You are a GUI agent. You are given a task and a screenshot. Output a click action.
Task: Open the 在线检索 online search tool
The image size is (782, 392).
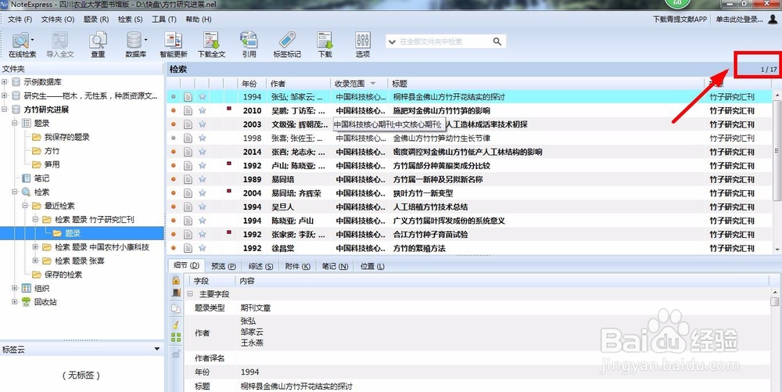[22, 45]
